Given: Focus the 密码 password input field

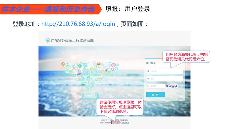Looking at the screenshot, I should [165, 79].
